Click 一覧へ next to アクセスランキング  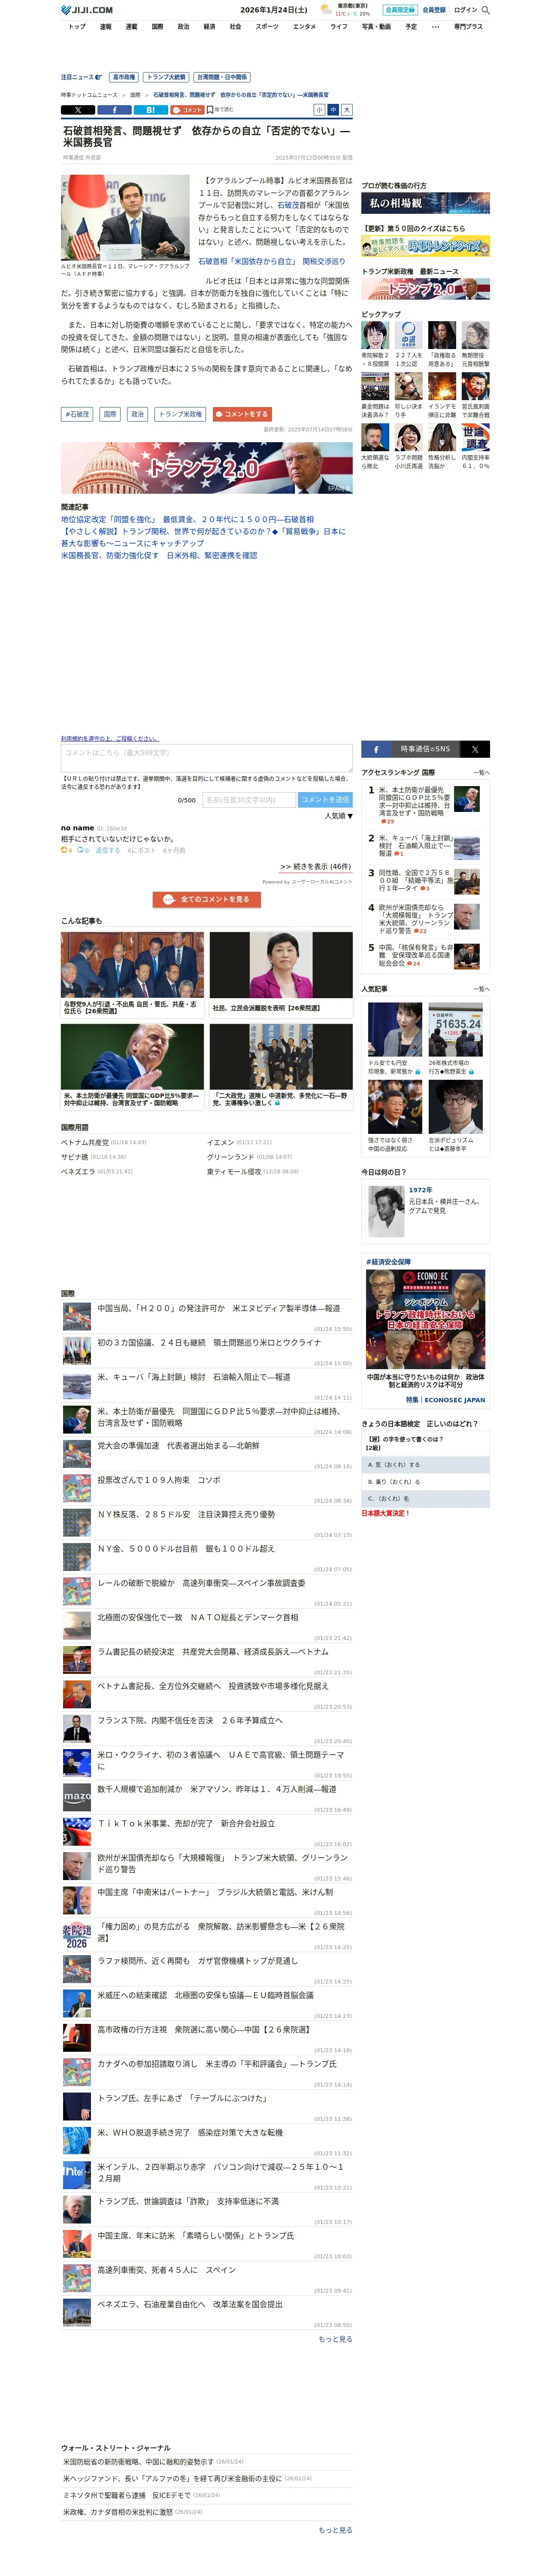(481, 773)
